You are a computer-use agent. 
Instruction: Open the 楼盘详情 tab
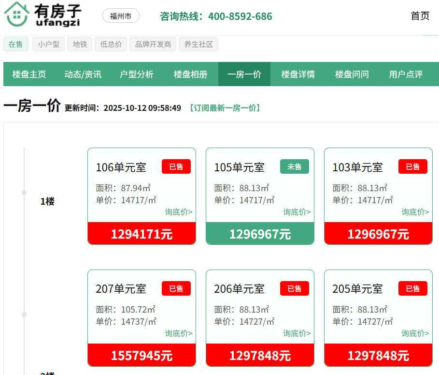tap(298, 75)
